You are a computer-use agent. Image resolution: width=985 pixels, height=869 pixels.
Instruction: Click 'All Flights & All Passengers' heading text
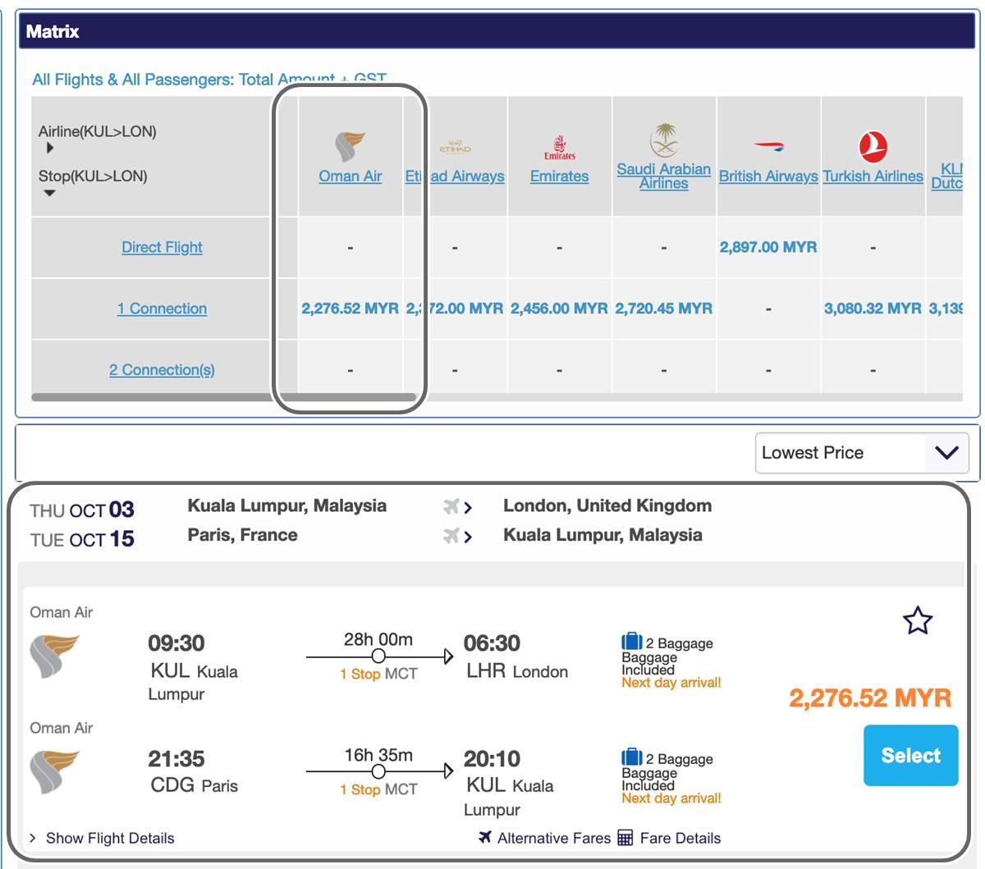pos(209,80)
